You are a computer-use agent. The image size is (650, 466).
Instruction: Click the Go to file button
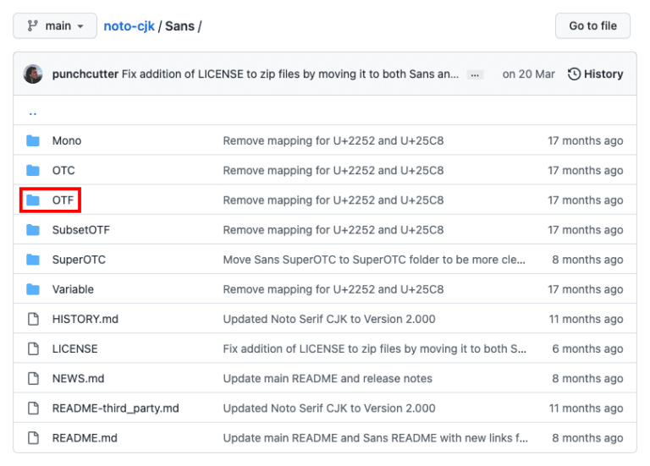click(592, 25)
